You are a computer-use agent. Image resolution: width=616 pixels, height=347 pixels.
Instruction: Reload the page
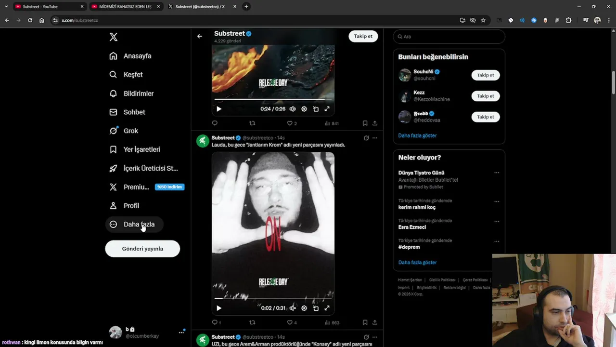[30, 20]
